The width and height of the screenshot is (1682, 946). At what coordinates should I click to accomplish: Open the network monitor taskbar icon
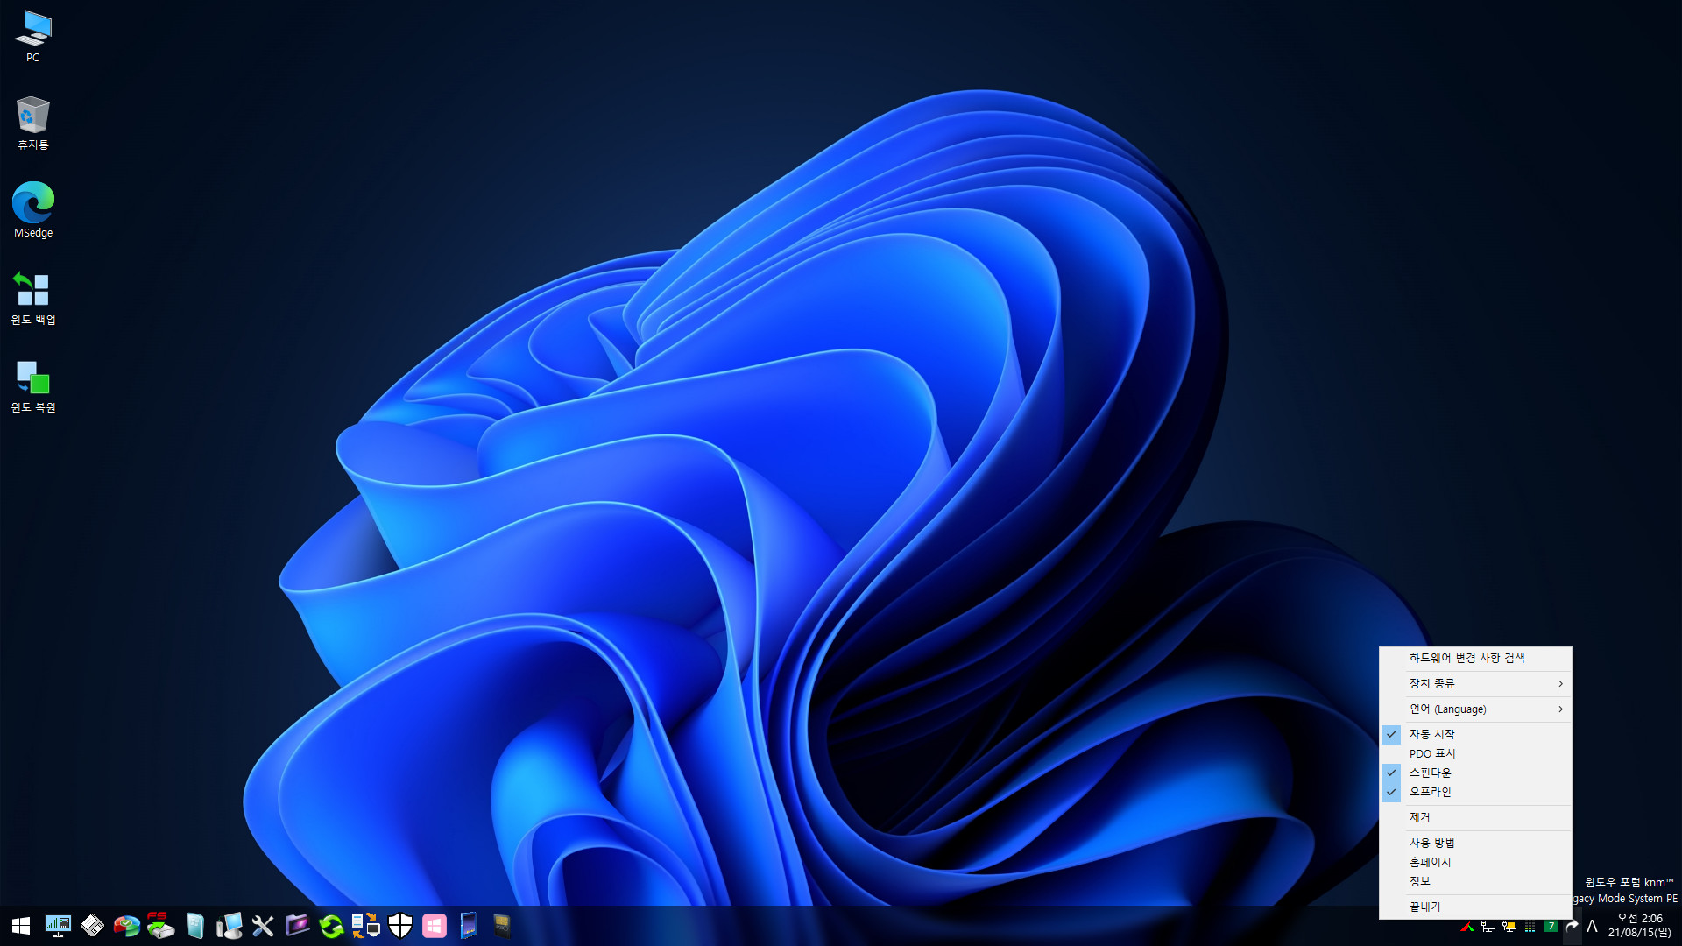click(58, 926)
